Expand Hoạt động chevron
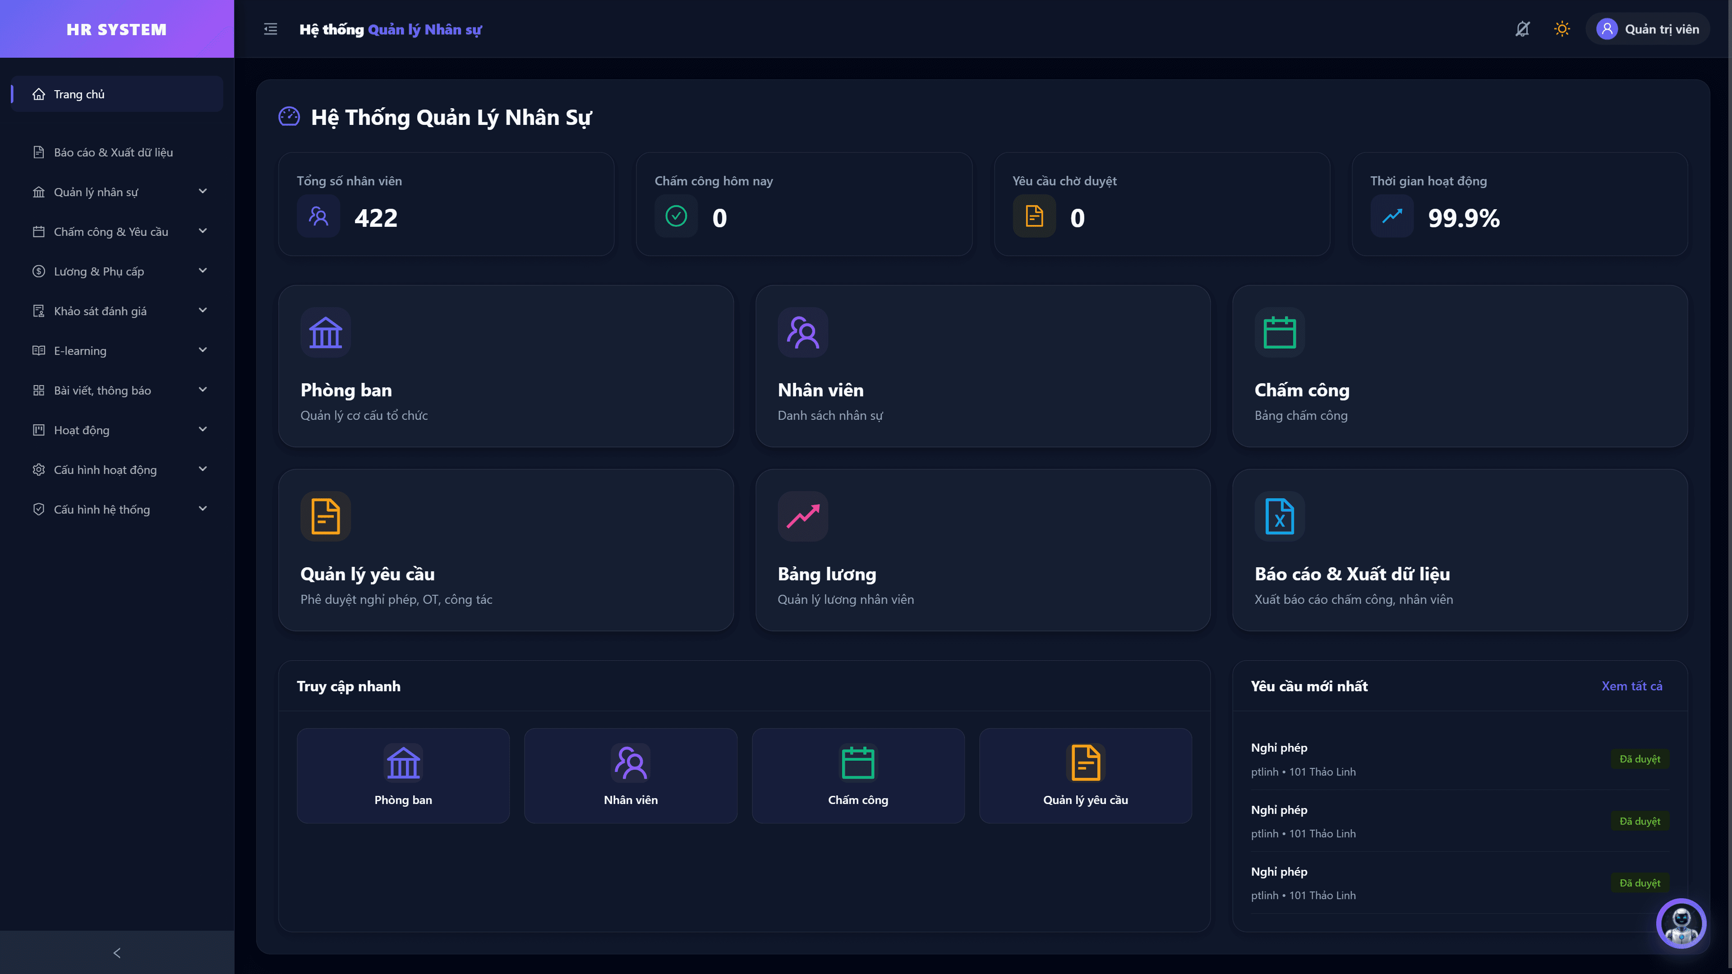Image resolution: width=1732 pixels, height=974 pixels. point(203,430)
